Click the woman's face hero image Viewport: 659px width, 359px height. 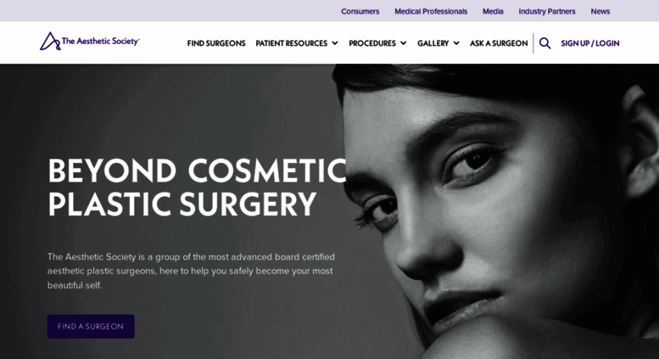point(496,211)
